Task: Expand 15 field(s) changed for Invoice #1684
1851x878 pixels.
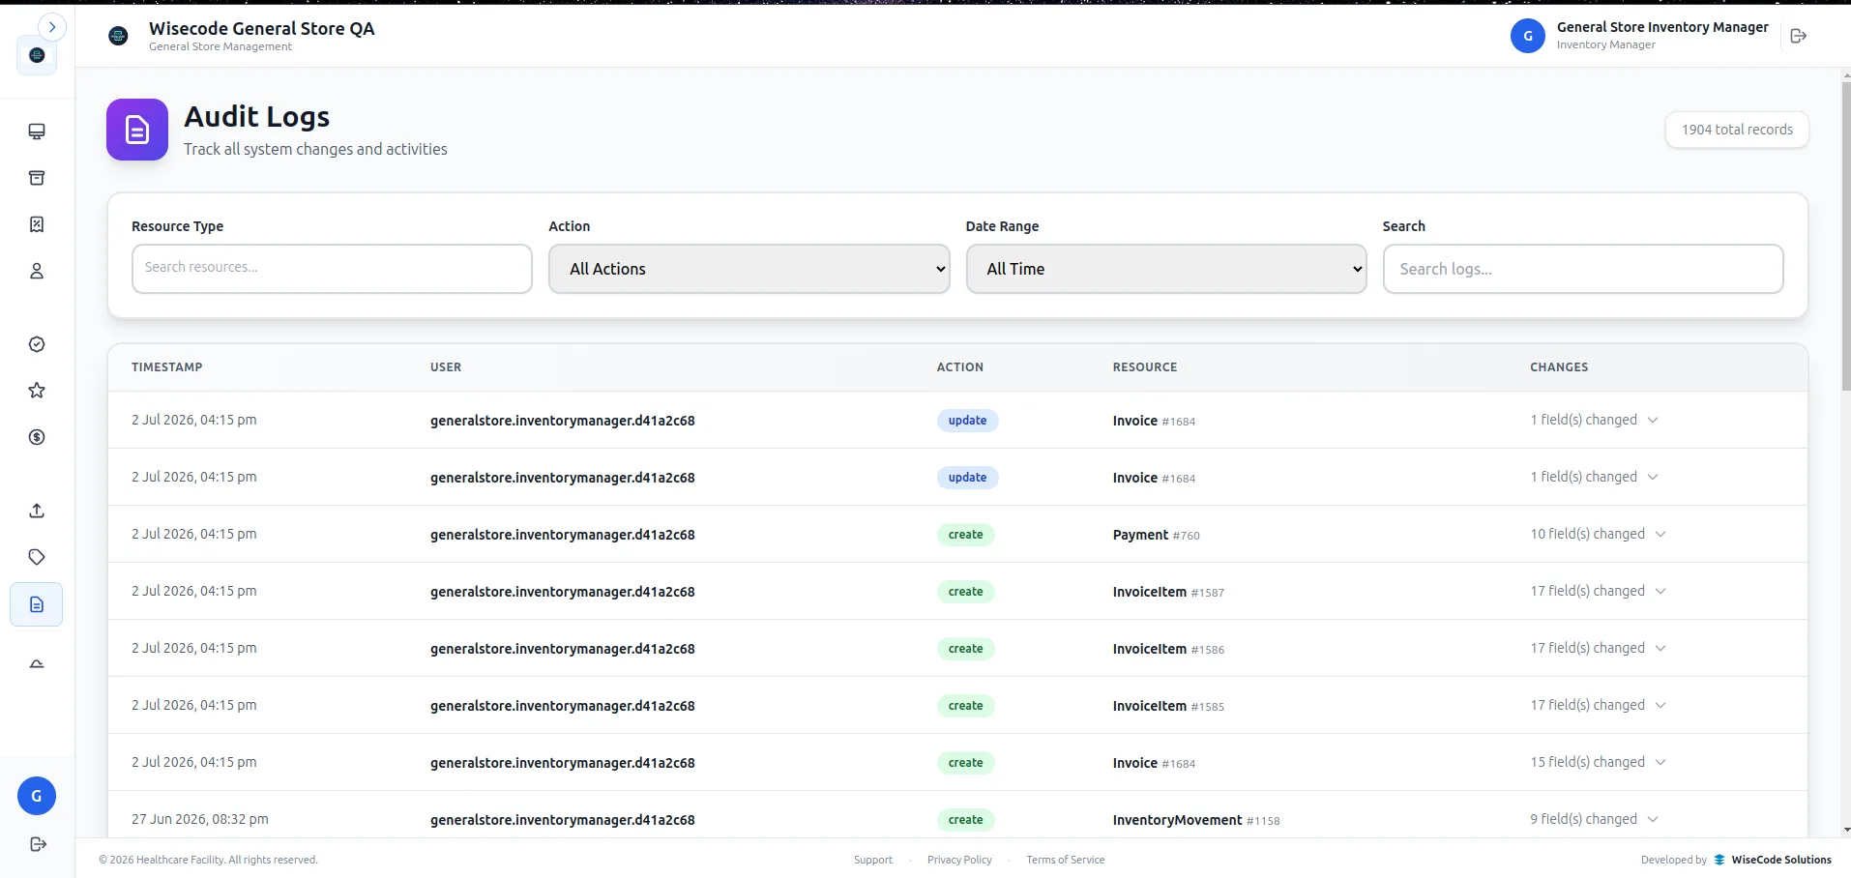Action: 1598,762
